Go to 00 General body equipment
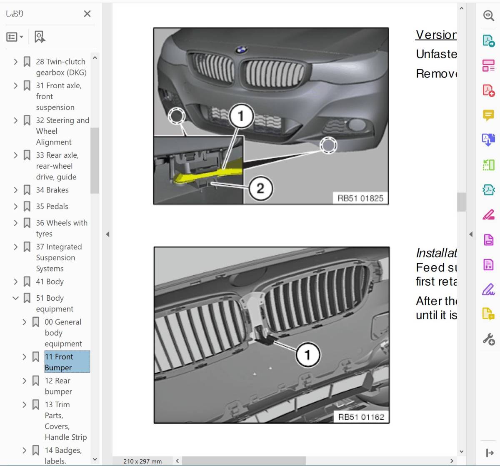This screenshot has height=466, width=500. point(63,333)
